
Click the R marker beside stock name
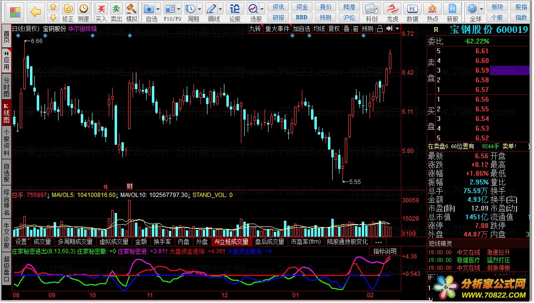click(x=436, y=30)
